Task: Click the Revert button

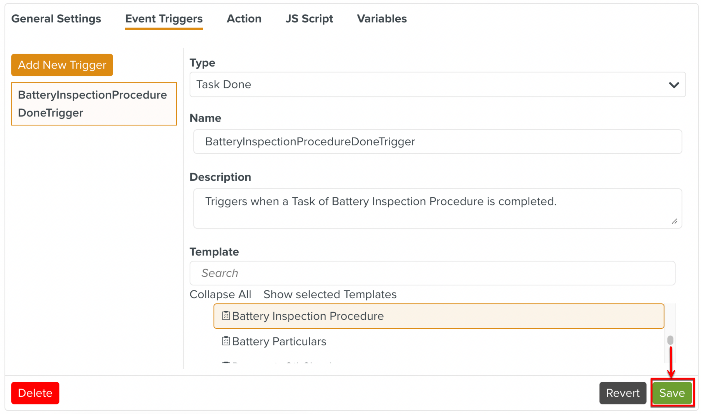Action: tap(622, 393)
